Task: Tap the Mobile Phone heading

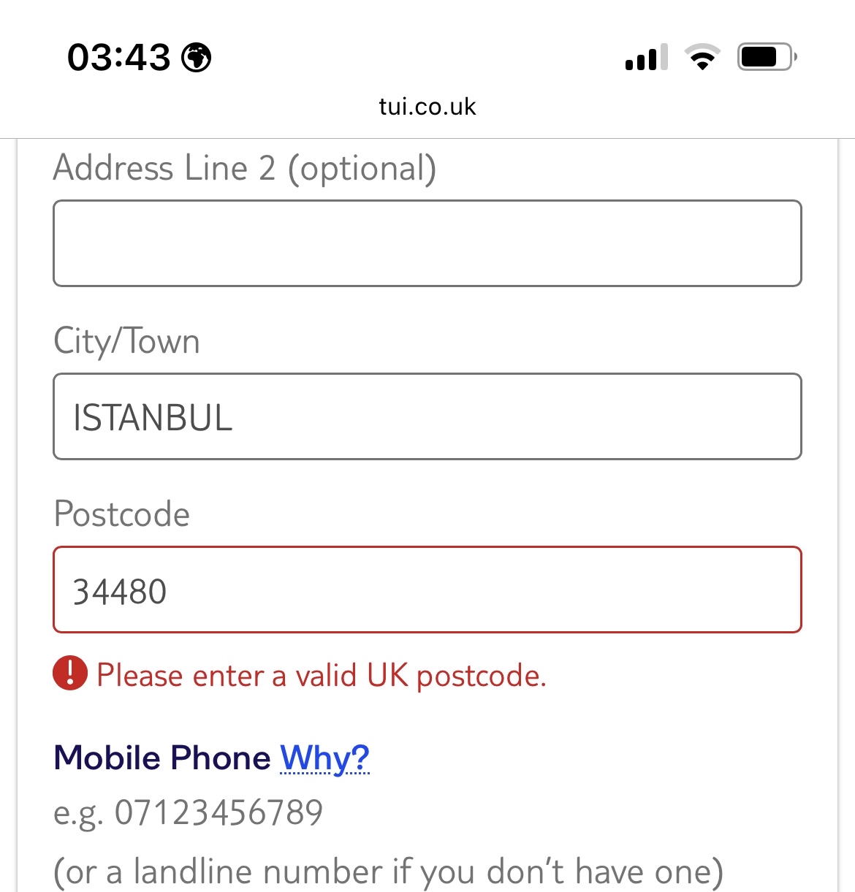Action: click(x=162, y=758)
